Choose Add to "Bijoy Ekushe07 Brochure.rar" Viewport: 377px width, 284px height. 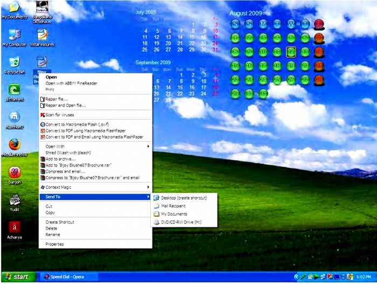(95, 165)
